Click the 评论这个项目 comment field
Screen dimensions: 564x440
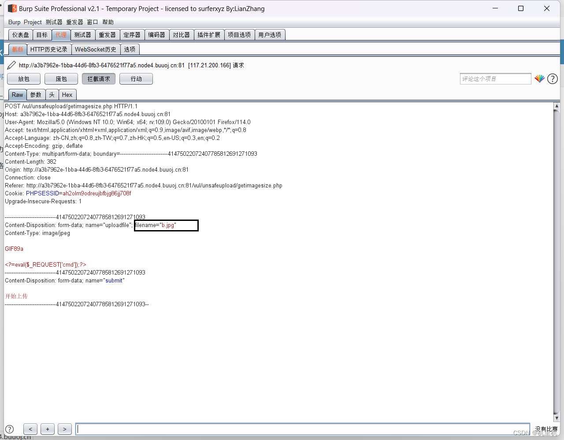496,79
